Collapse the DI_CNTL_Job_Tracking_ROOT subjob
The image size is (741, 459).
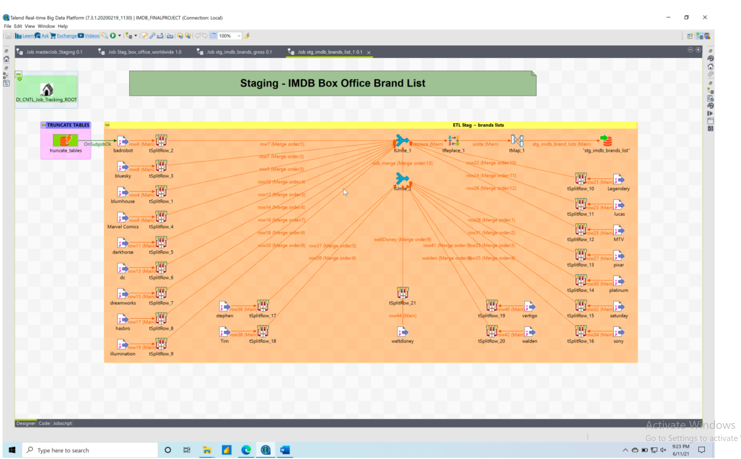coord(19,74)
